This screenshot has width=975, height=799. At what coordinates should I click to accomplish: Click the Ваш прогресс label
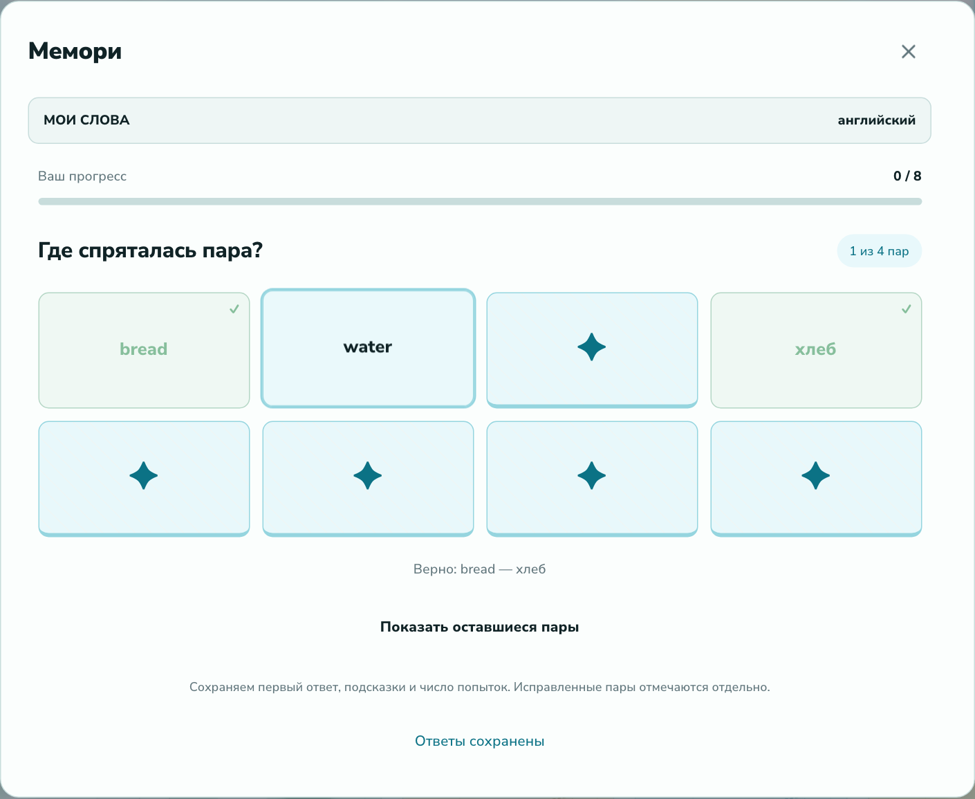coord(82,176)
